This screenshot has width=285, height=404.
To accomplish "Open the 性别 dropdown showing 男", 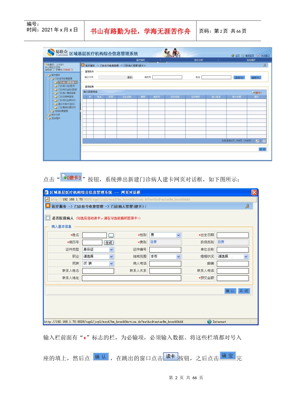I will tap(178, 235).
